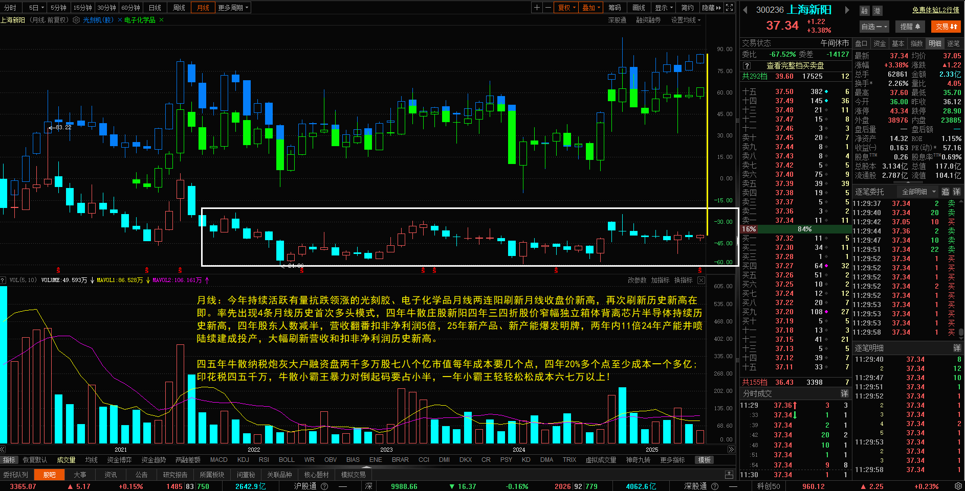The height and width of the screenshot is (491, 965).
Task: Select MACD indicator tab
Action: pyautogui.click(x=219, y=460)
